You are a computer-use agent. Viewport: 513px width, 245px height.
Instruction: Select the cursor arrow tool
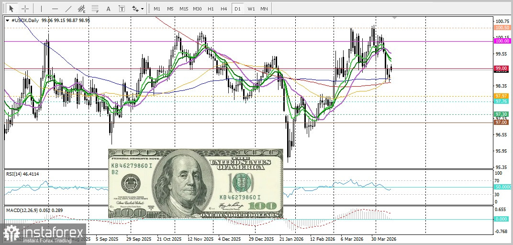pos(11,9)
